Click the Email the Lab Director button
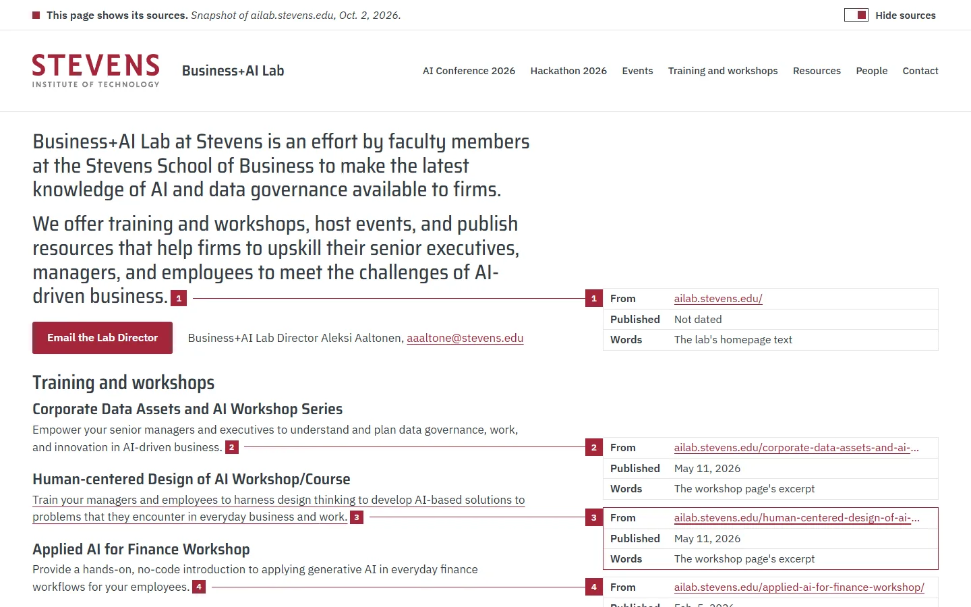Image resolution: width=971 pixels, height=607 pixels. [x=102, y=338]
